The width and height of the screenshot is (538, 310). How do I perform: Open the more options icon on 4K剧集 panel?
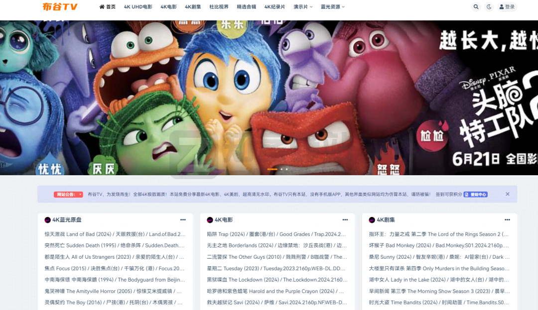click(x=507, y=219)
